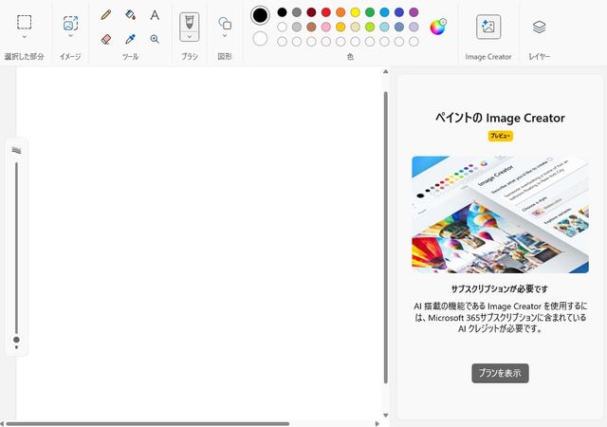Expand the selection options chevron

[24, 37]
